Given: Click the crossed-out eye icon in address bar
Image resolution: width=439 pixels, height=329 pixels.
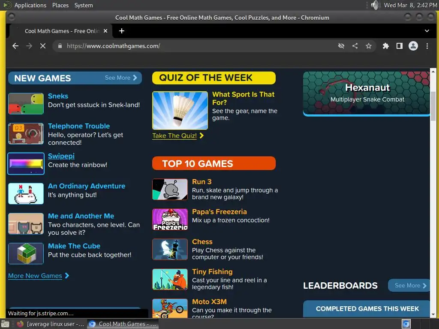Looking at the screenshot, I should [341, 46].
